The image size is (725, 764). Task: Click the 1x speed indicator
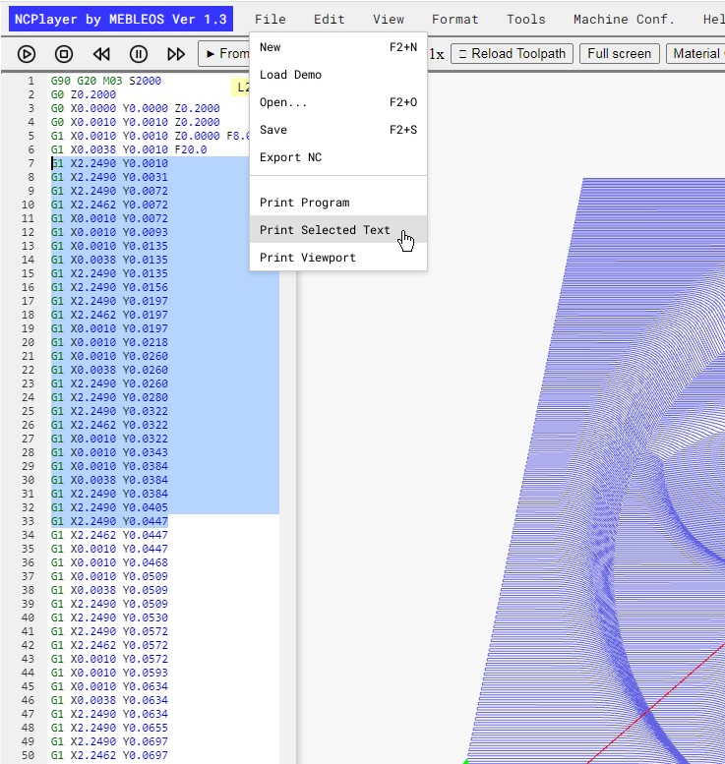click(x=437, y=54)
